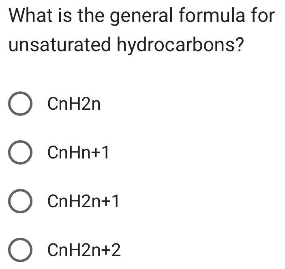Image resolution: width=285 pixels, height=269 pixels.
Task: Click the CnH2n+1 answer label text
Action: pos(83,202)
